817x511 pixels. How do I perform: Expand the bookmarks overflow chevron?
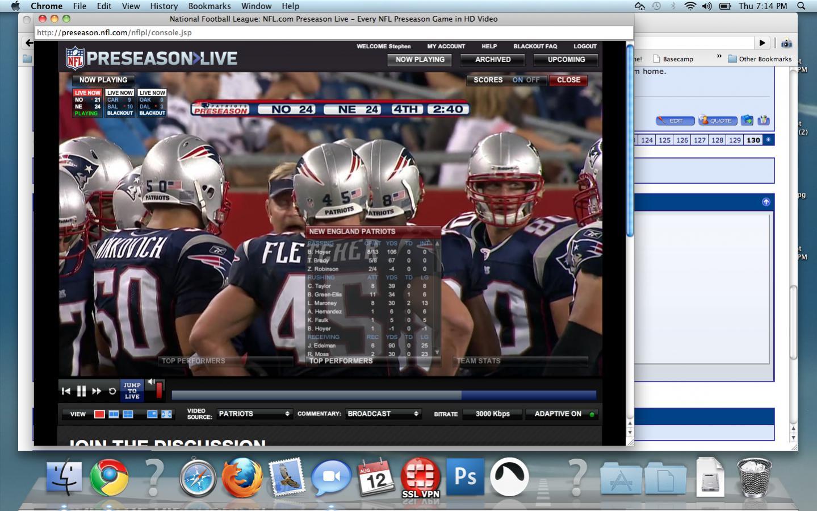point(719,57)
